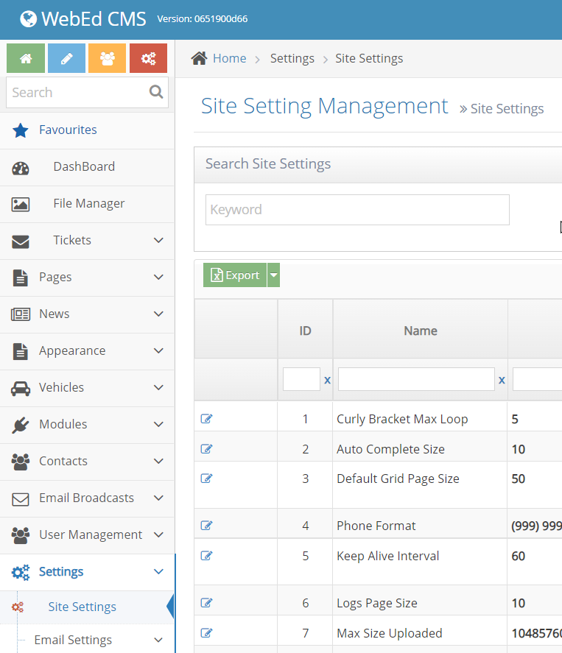Expand the Pages menu chevron
The width and height of the screenshot is (562, 653).
[x=158, y=277]
